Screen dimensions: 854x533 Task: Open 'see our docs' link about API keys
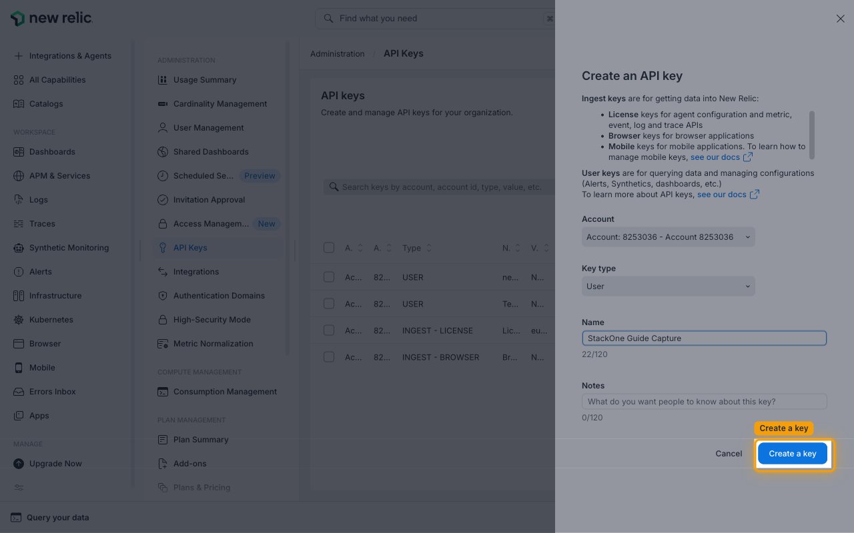tap(728, 195)
